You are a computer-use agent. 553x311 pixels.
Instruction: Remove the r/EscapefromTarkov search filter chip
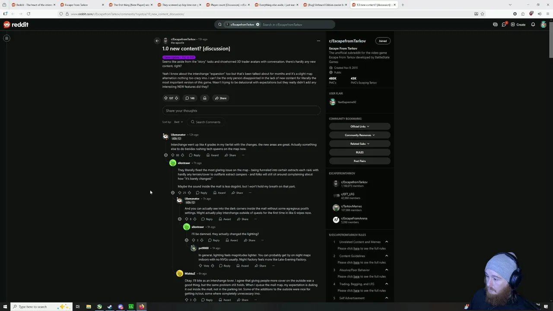tap(257, 25)
